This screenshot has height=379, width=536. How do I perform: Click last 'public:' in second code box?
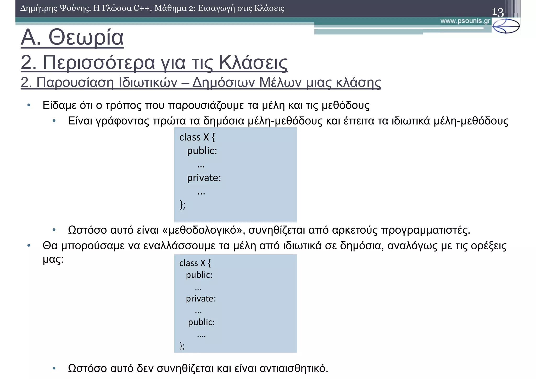coord(201,322)
